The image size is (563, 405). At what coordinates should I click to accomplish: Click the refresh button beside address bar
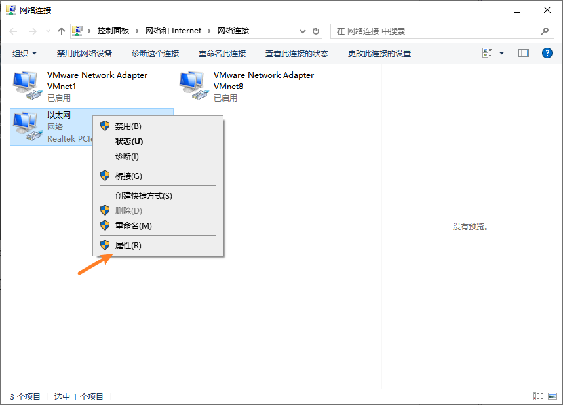(x=317, y=31)
